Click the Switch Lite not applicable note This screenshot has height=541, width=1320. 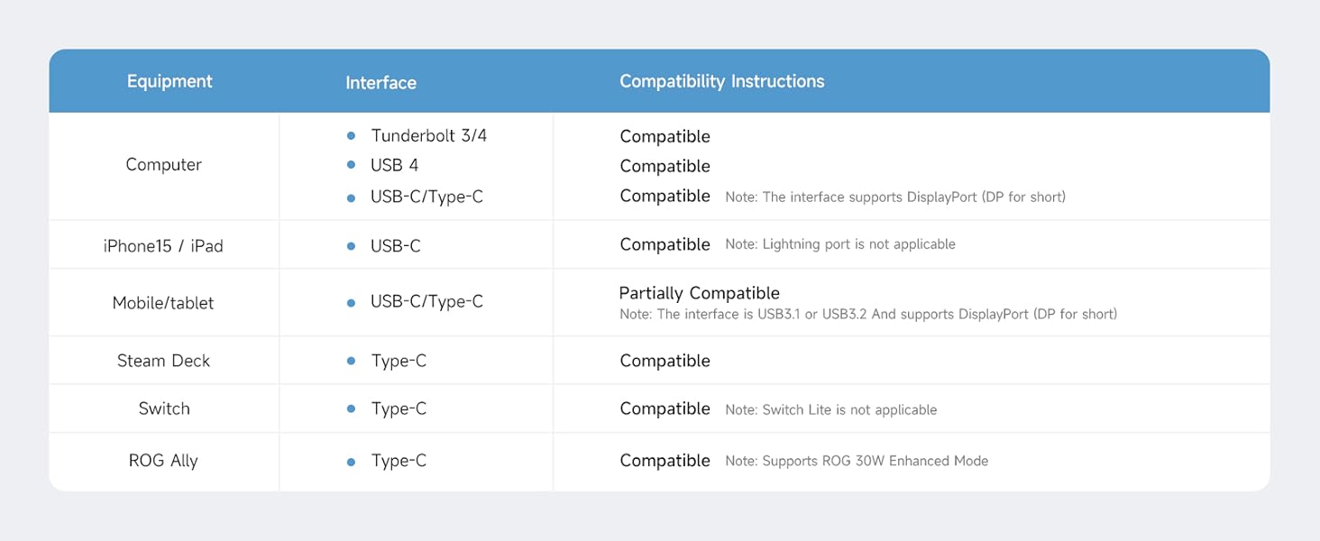(x=830, y=409)
